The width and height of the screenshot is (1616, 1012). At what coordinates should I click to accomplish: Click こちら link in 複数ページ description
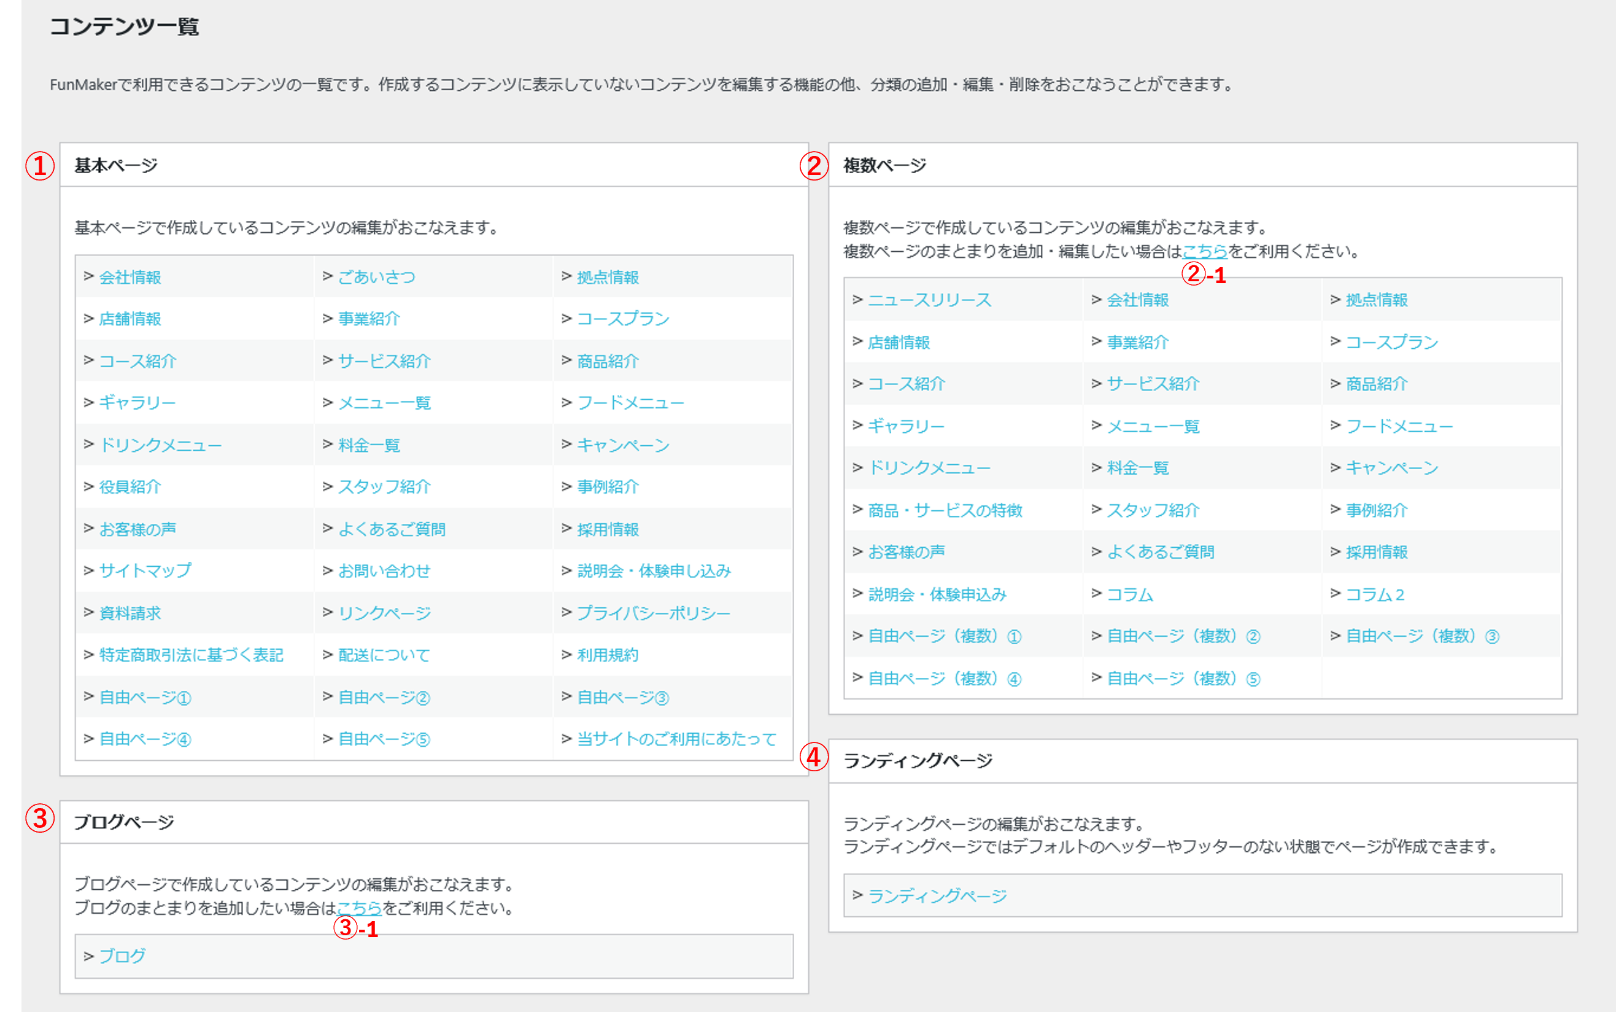[1205, 252]
